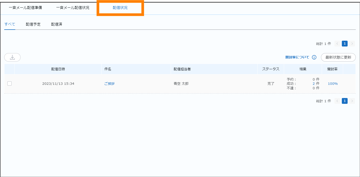
Task: Open the 開封率について link
Action: (297, 57)
